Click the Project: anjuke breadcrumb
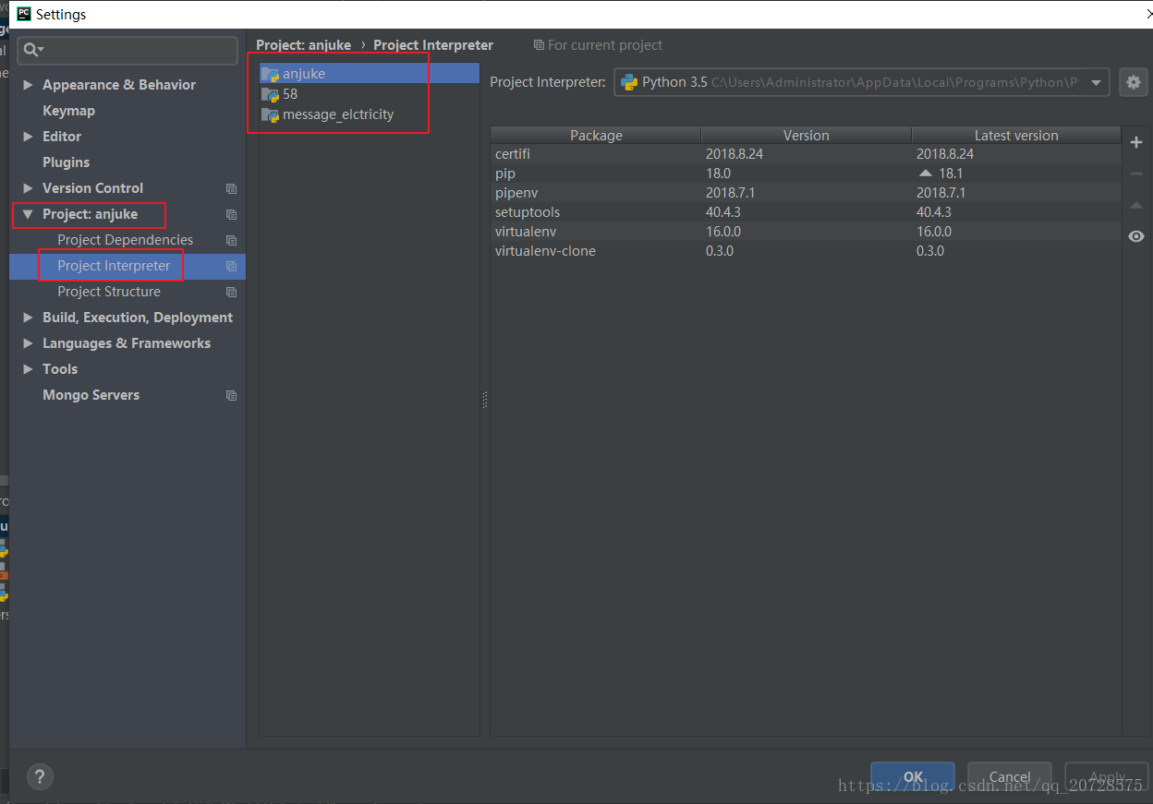1153x804 pixels. coord(304,45)
